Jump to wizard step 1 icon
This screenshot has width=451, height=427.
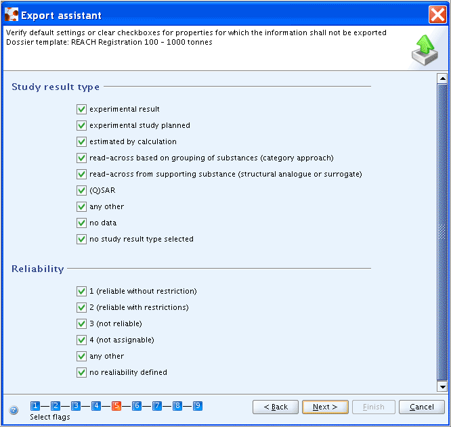point(35,406)
